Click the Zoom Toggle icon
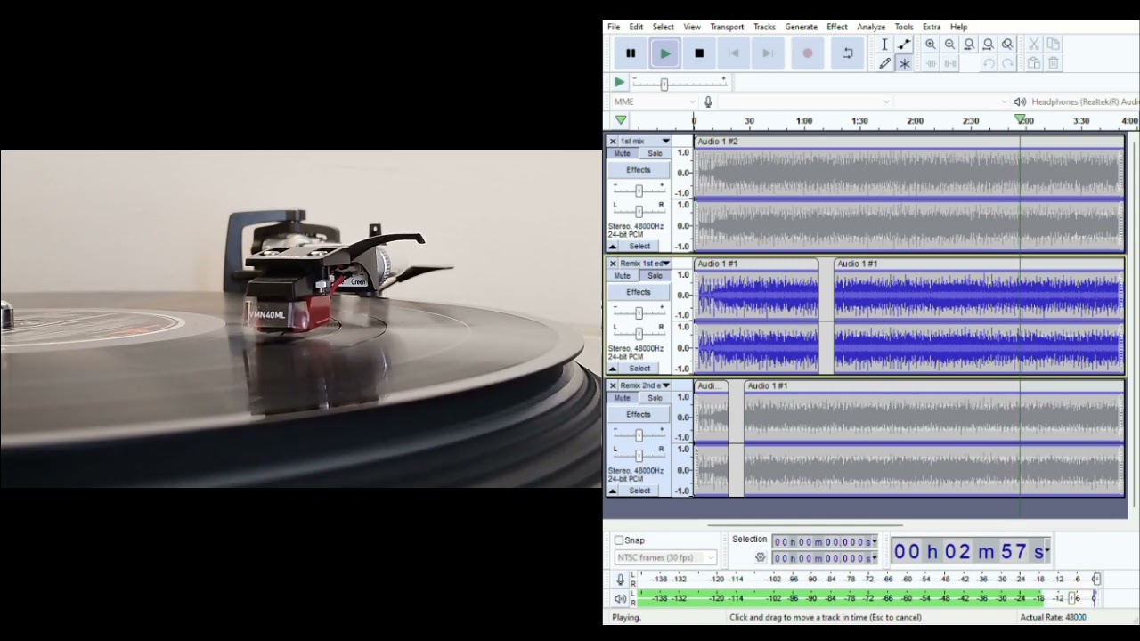1140x641 pixels. click(x=1007, y=45)
